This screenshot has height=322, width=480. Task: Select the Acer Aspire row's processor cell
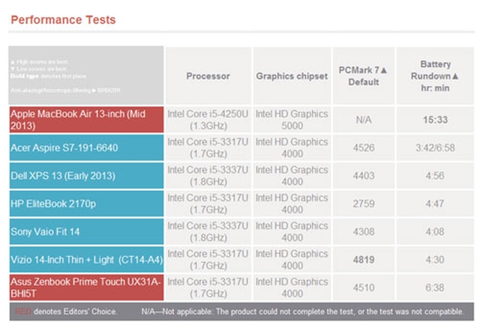point(208,148)
